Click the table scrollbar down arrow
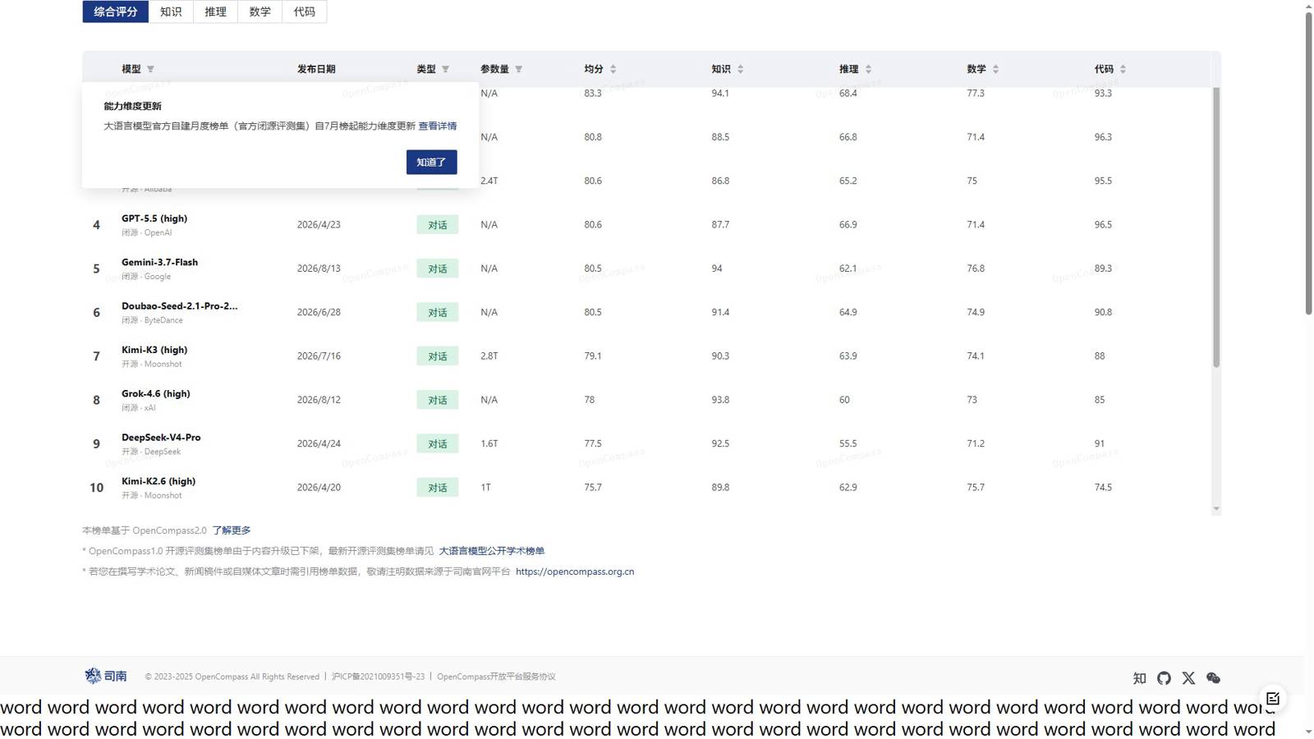 pyautogui.click(x=1216, y=509)
